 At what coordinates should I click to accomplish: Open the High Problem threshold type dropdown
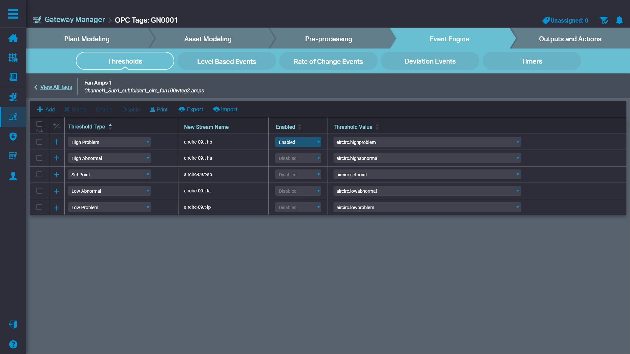coord(110,142)
